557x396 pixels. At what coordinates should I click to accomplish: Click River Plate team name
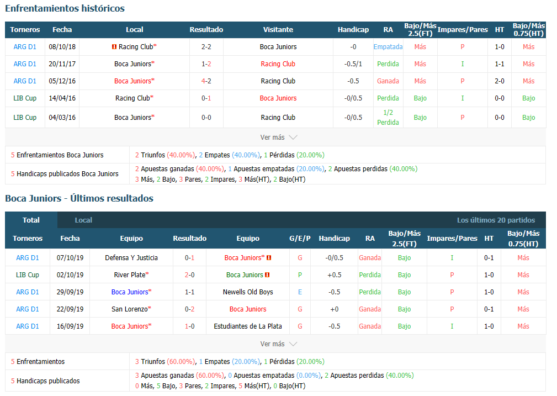[130, 275]
